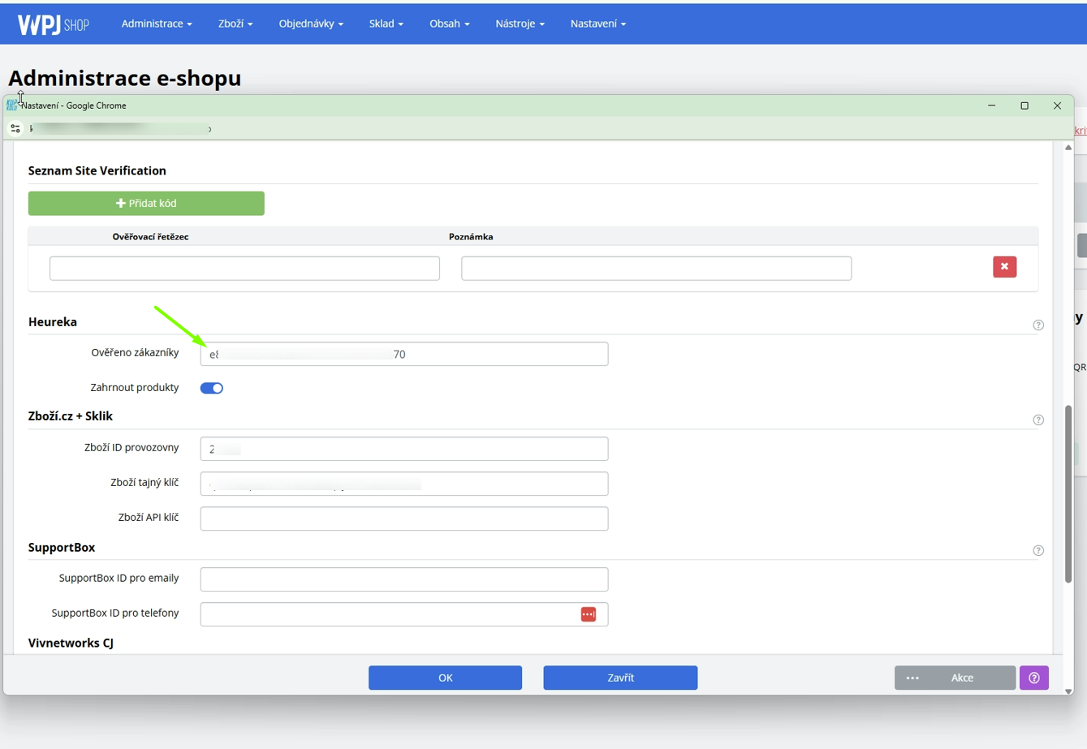Open help for the Heureka section
The image size is (1087, 749).
click(x=1038, y=325)
